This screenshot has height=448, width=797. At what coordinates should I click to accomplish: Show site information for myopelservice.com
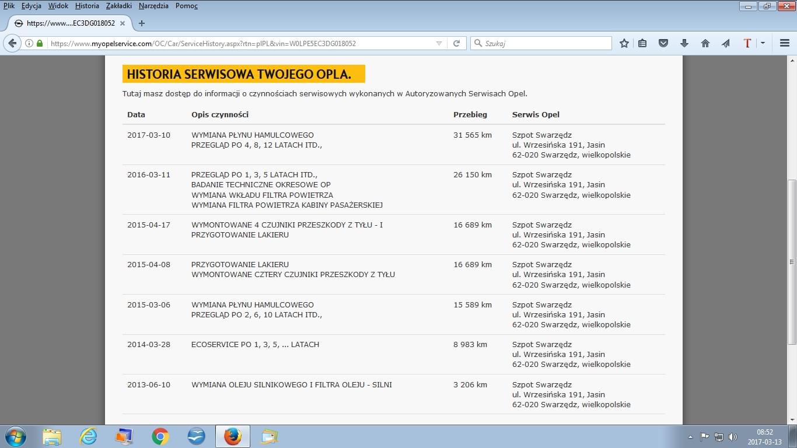[x=29, y=43]
